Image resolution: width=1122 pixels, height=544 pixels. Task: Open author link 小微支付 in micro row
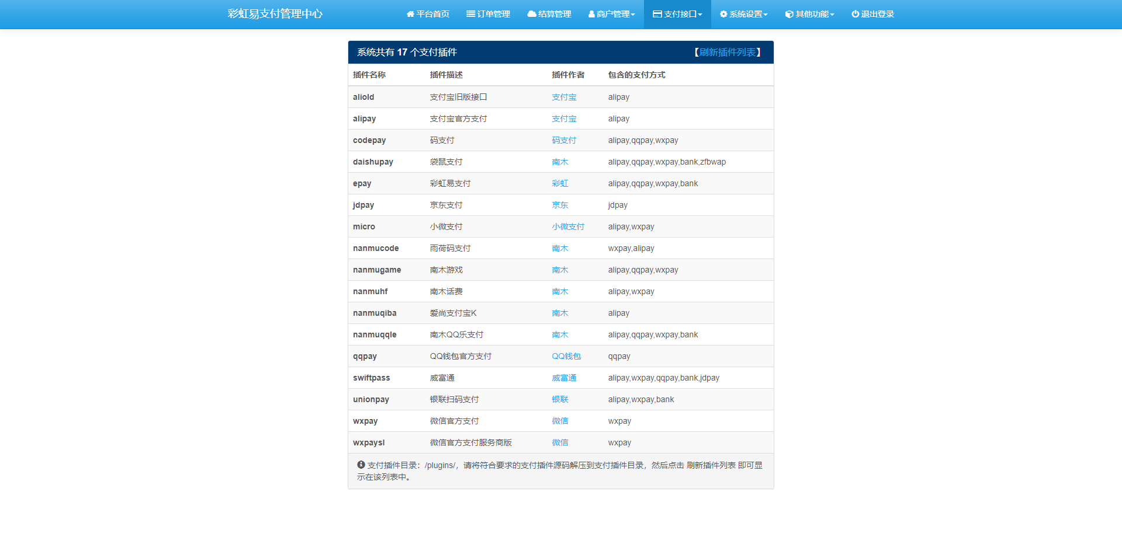(568, 227)
